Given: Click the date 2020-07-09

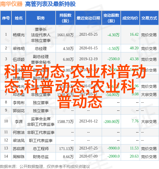Looking at the screenshot, I should [x=88, y=156].
